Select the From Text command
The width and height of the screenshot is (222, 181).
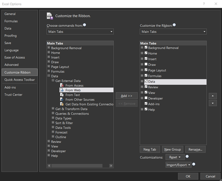tap(73, 95)
